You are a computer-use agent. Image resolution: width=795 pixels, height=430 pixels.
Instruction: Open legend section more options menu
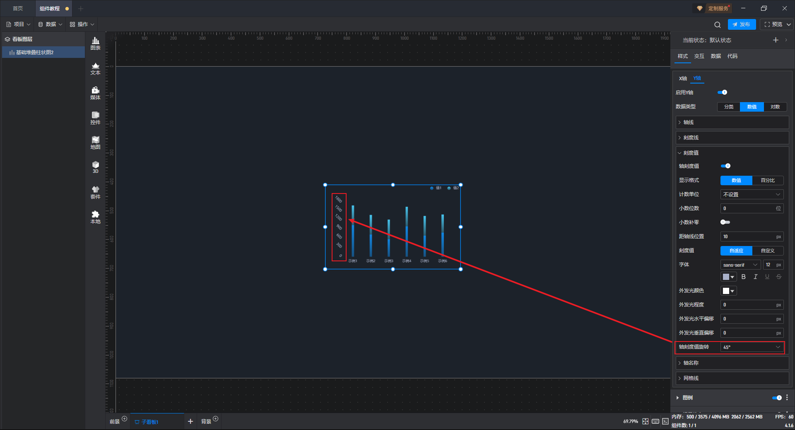click(787, 397)
